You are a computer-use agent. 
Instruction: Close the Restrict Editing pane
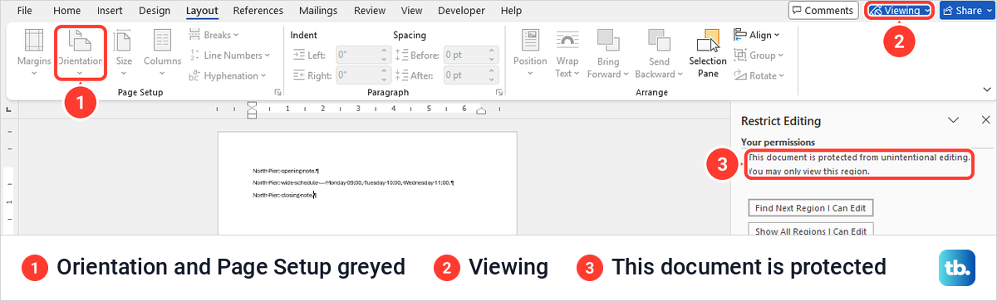pos(985,119)
